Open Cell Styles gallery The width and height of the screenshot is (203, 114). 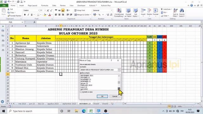(x=135, y=13)
